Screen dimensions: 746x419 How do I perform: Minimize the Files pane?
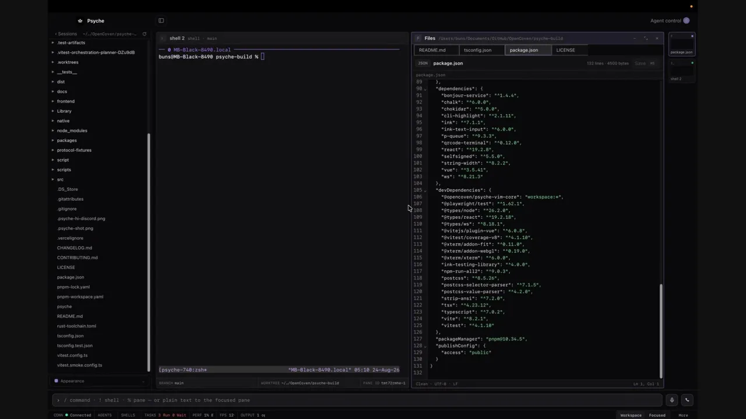pos(634,38)
